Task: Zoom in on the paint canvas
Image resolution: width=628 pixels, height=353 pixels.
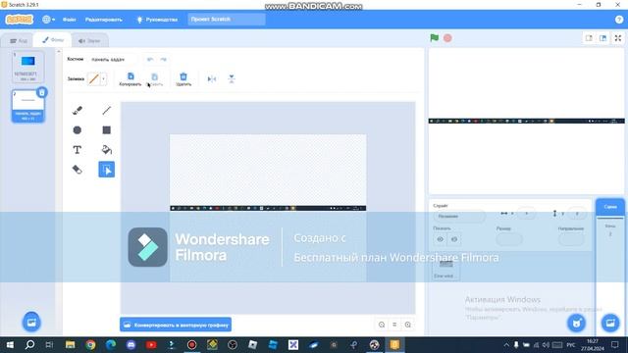Action: coord(408,325)
